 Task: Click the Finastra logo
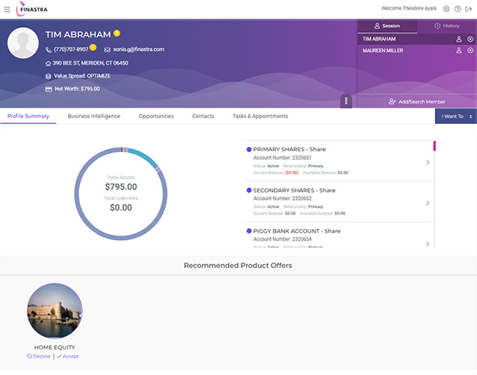click(x=32, y=9)
